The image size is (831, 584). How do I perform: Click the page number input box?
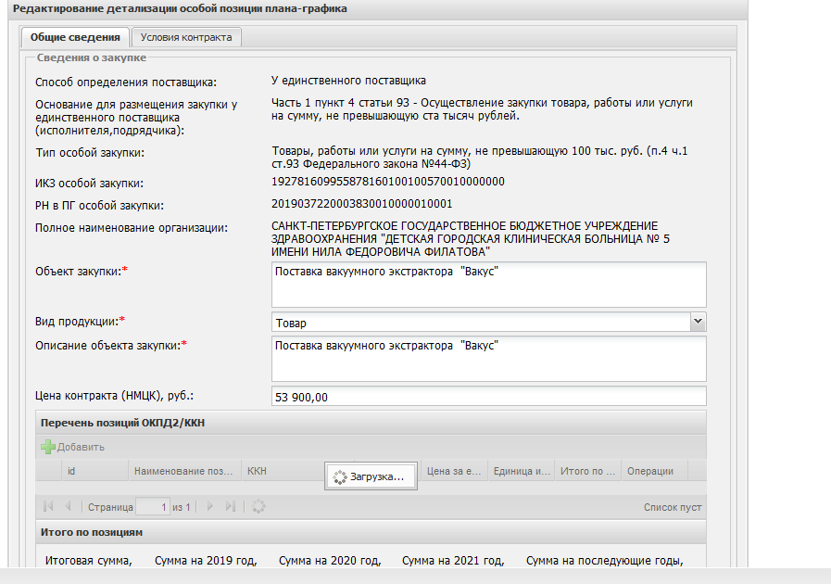[x=153, y=507]
